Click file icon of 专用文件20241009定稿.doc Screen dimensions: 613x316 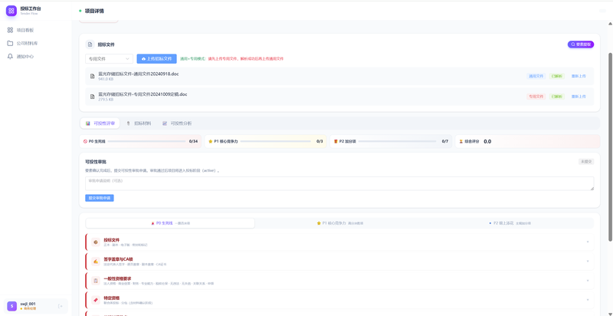coord(92,97)
